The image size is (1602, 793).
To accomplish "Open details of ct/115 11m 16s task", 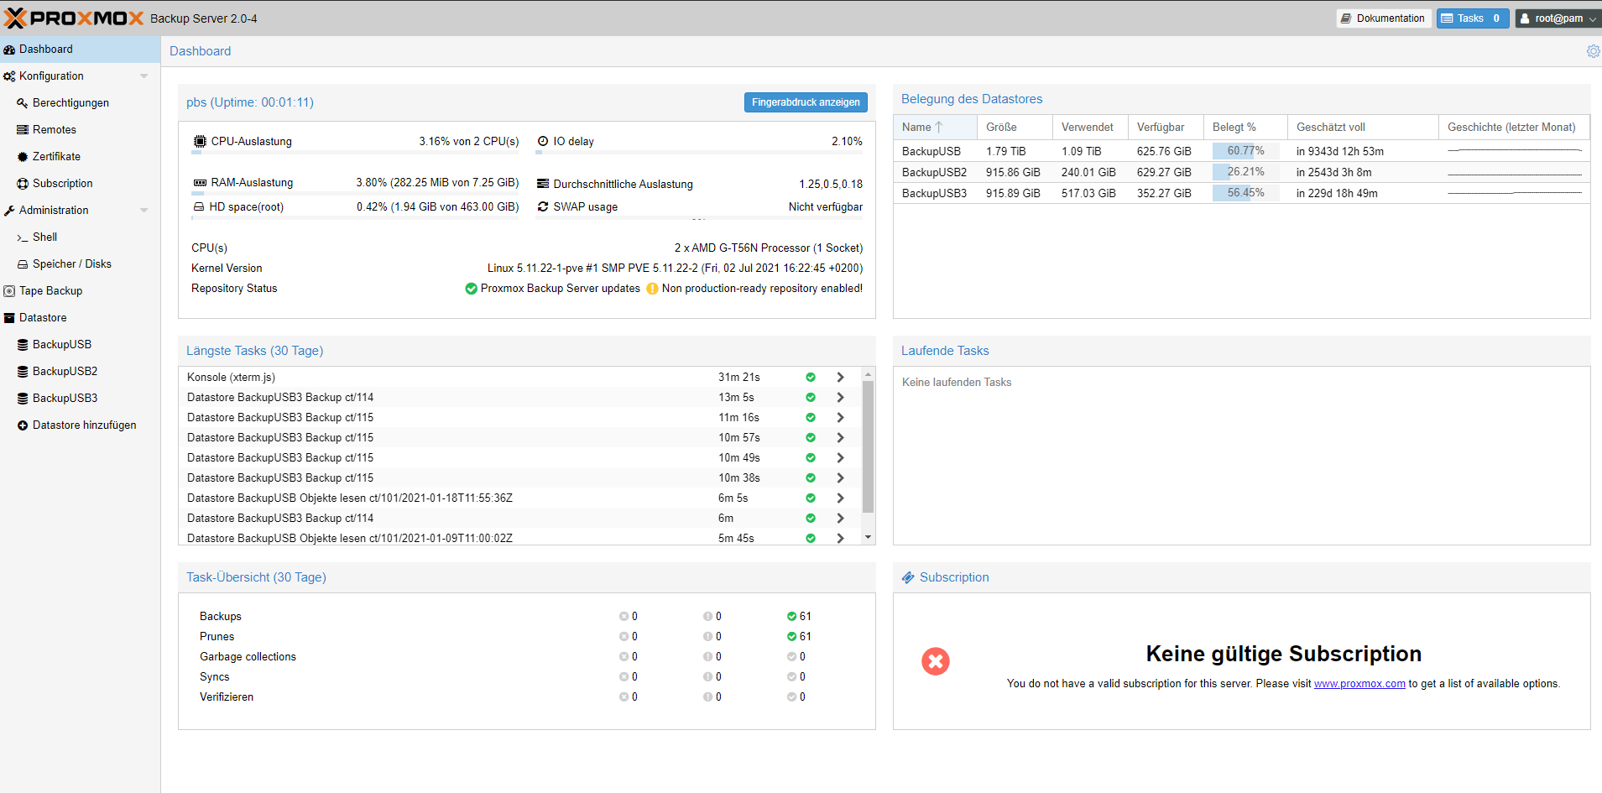I will click(x=840, y=417).
